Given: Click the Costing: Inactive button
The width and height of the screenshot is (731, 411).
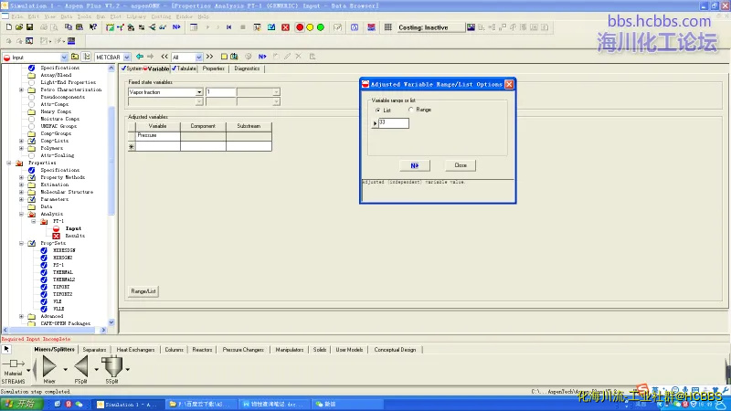Looking at the screenshot, I should tap(429, 27).
